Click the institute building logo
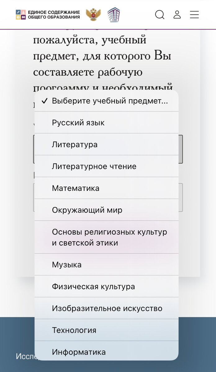Image resolution: width=216 pixels, height=372 pixels. coord(114,14)
